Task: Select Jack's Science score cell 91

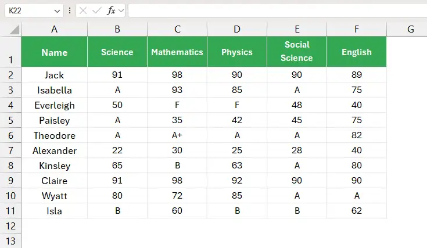Action: (x=117, y=75)
